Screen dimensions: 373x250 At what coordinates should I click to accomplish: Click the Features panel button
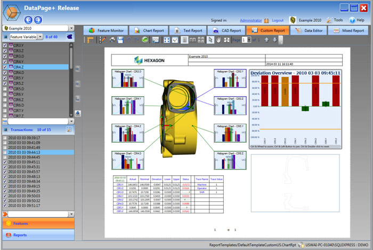tap(38, 223)
